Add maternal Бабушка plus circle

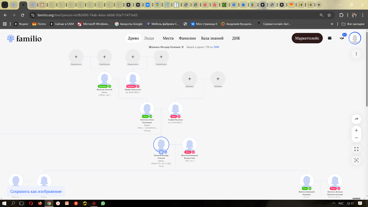pos(218,79)
